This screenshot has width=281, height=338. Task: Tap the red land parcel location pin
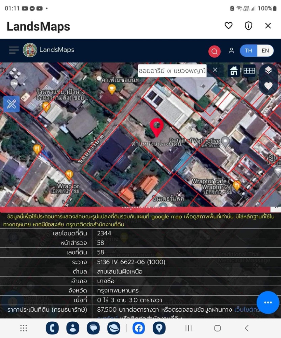click(x=157, y=127)
